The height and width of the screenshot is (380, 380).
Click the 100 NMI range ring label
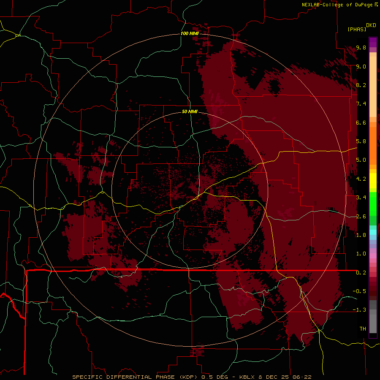pos(190,33)
